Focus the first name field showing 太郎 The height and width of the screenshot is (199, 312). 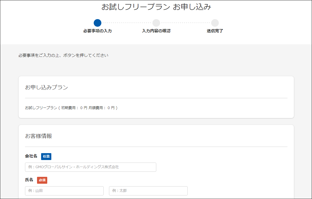pos(148,191)
